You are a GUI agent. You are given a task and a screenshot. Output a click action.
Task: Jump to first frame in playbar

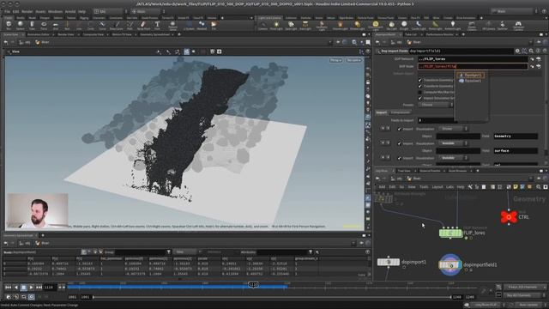coord(8,288)
